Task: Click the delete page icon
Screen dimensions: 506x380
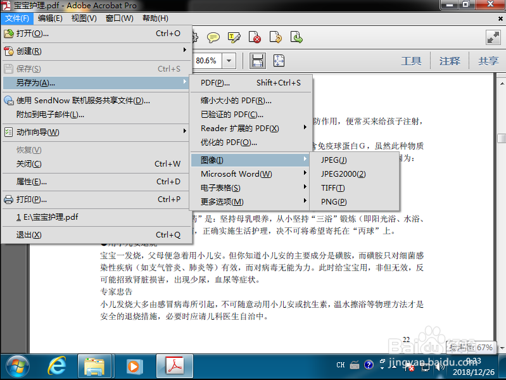Action: coord(255,37)
